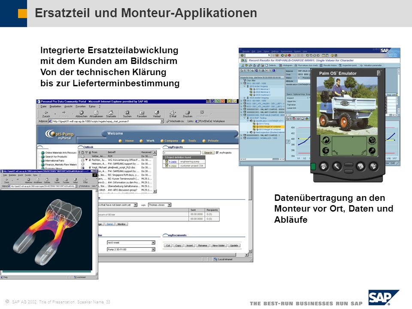Open the Favoriten menu in portal browser
Screen dimensions: 412x309
click(x=81, y=106)
